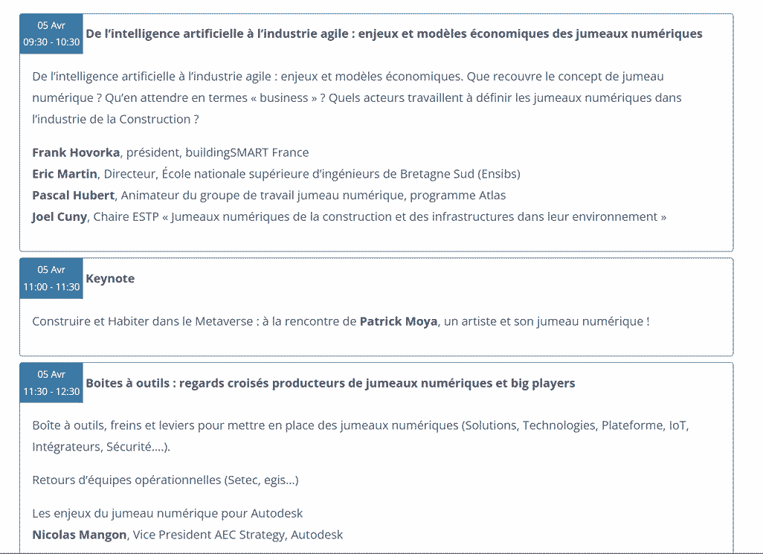Open the Boites à outils session title
Image resolution: width=763 pixels, height=554 pixels.
coord(330,384)
